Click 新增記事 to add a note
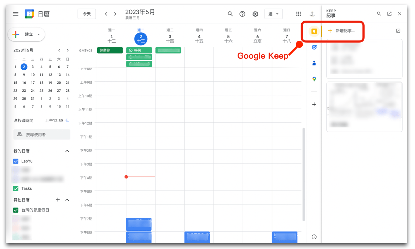Image resolution: width=415 pixels, height=249 pixels. point(341,31)
